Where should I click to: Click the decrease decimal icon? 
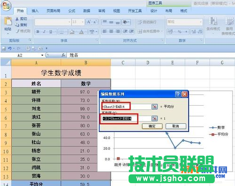(200, 32)
